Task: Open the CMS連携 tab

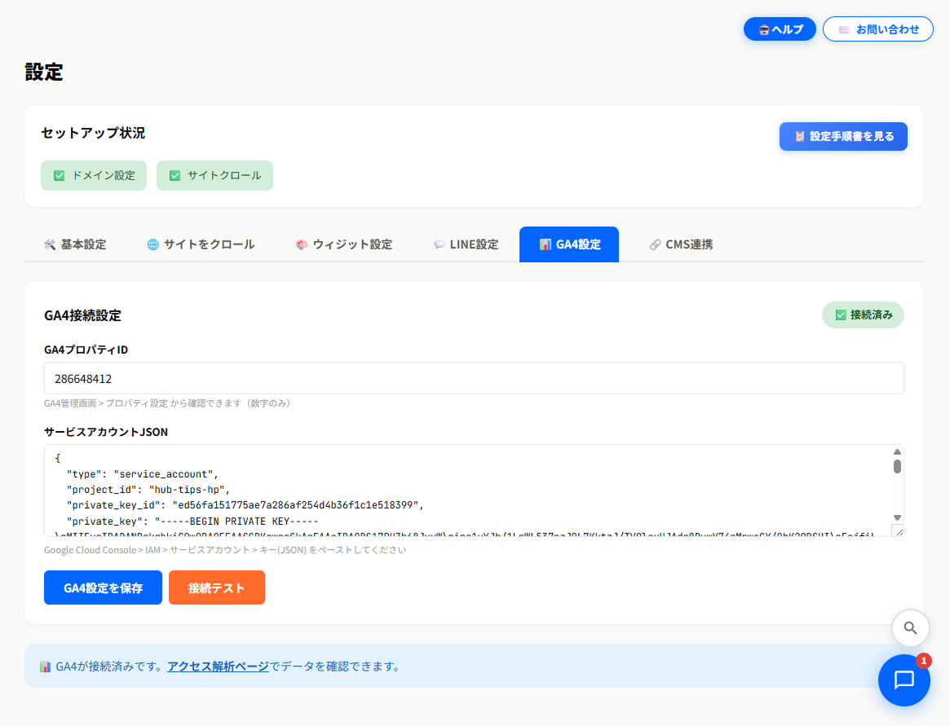Action: (x=681, y=244)
